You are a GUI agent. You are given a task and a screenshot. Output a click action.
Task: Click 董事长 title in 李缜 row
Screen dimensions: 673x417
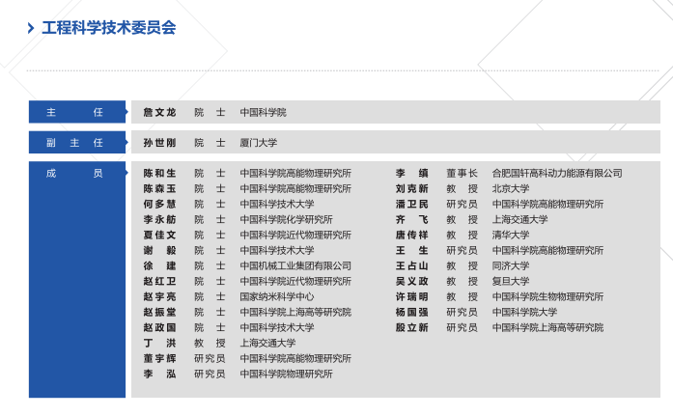462,174
